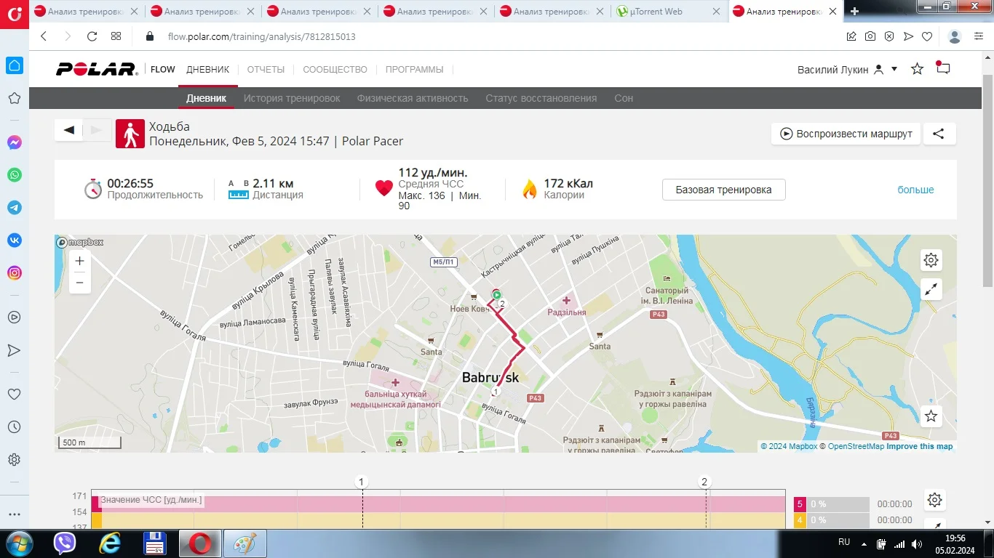The height and width of the screenshot is (558, 994).
Task: Open WhatsApp in the Opera sidebar
Action: (x=14, y=175)
